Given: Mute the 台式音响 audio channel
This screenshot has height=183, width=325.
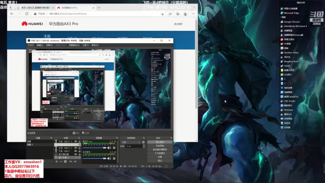Looking at the screenshot, I should (x=109, y=158).
